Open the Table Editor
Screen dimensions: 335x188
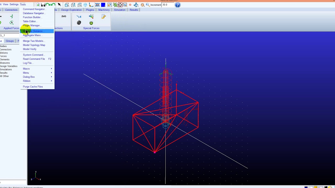click(x=37, y=21)
